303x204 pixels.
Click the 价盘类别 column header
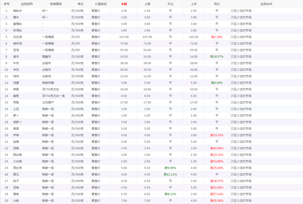[x=101, y=4]
